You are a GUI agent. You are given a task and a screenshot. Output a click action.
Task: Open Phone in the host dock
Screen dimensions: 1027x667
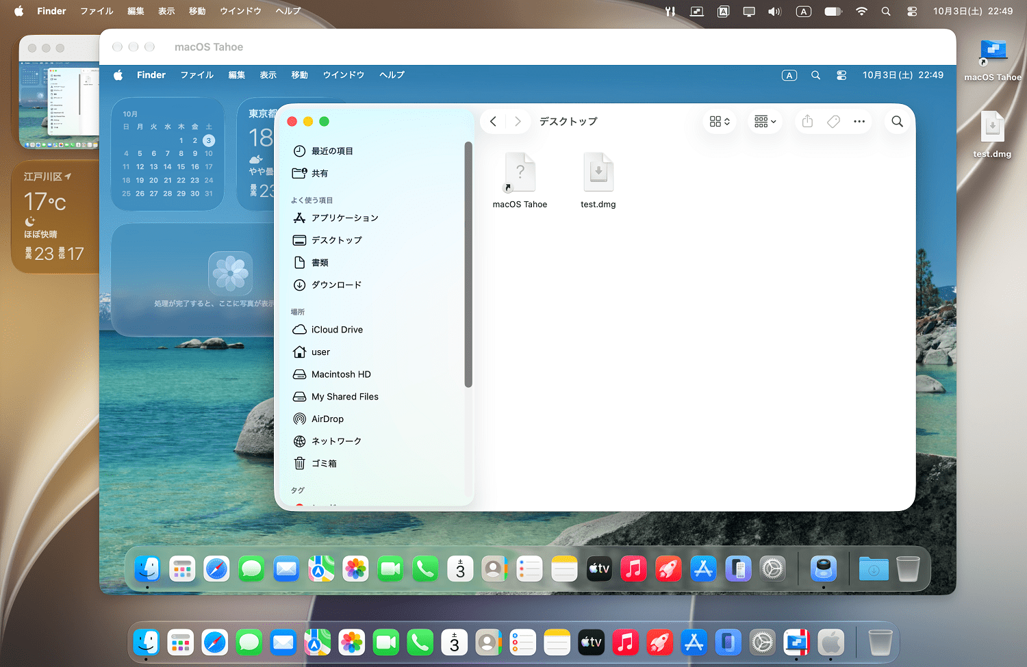(420, 642)
